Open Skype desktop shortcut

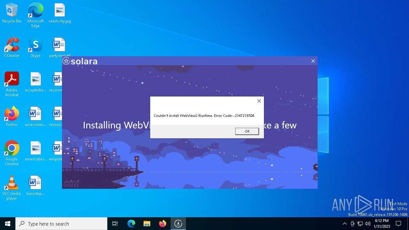(35, 48)
